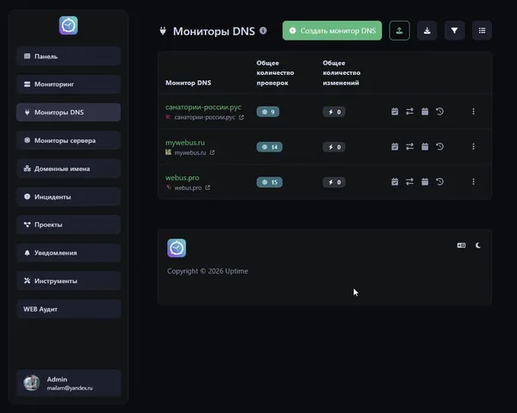
Task: Click the info icon beside Мониторы DNS title
Action: point(263,31)
